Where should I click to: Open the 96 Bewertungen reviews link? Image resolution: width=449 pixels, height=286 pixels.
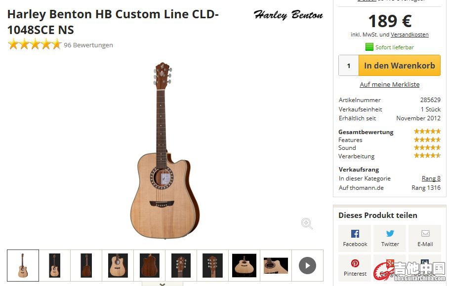click(x=88, y=45)
